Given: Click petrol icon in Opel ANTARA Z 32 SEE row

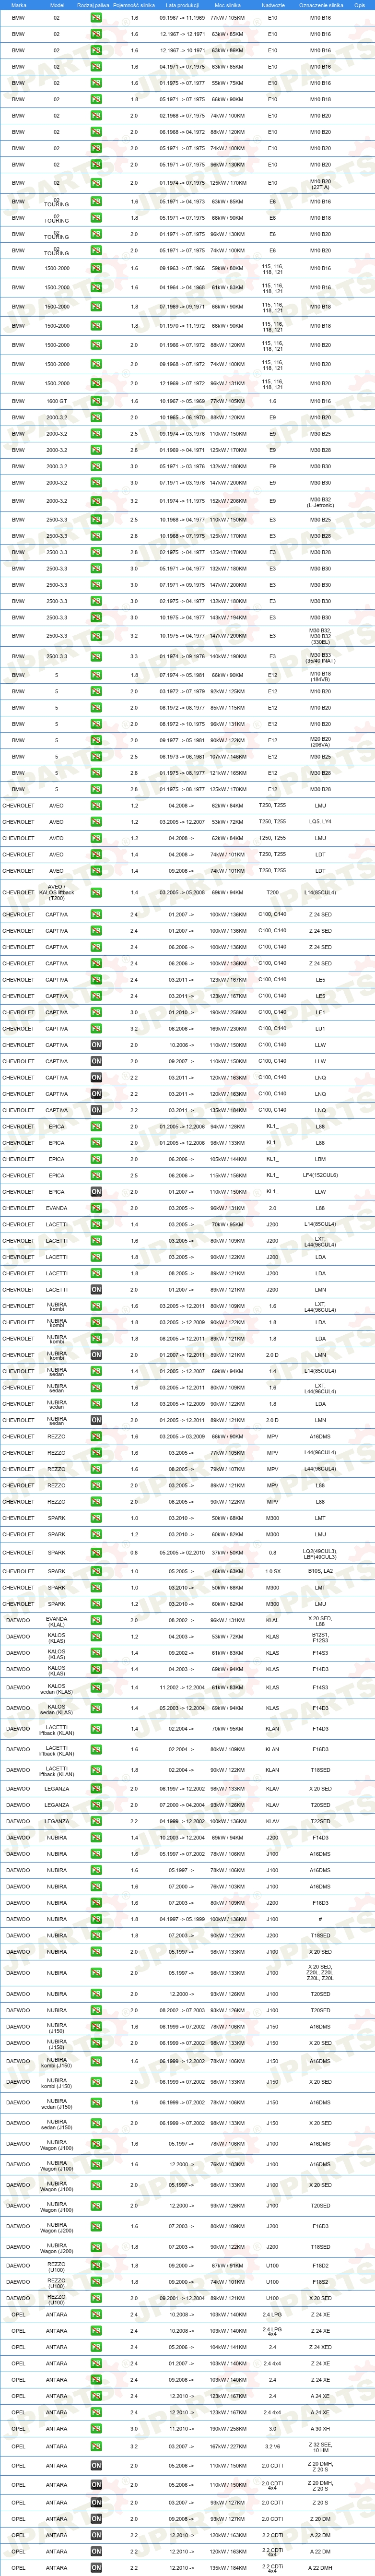Looking at the screenshot, I should click(x=96, y=2447).
